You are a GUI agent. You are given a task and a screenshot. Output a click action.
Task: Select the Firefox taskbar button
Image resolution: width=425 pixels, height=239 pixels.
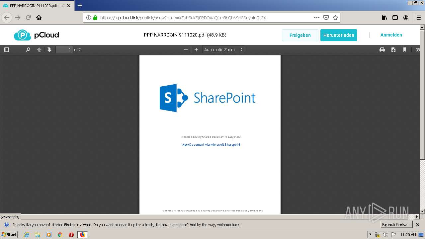(x=82, y=235)
